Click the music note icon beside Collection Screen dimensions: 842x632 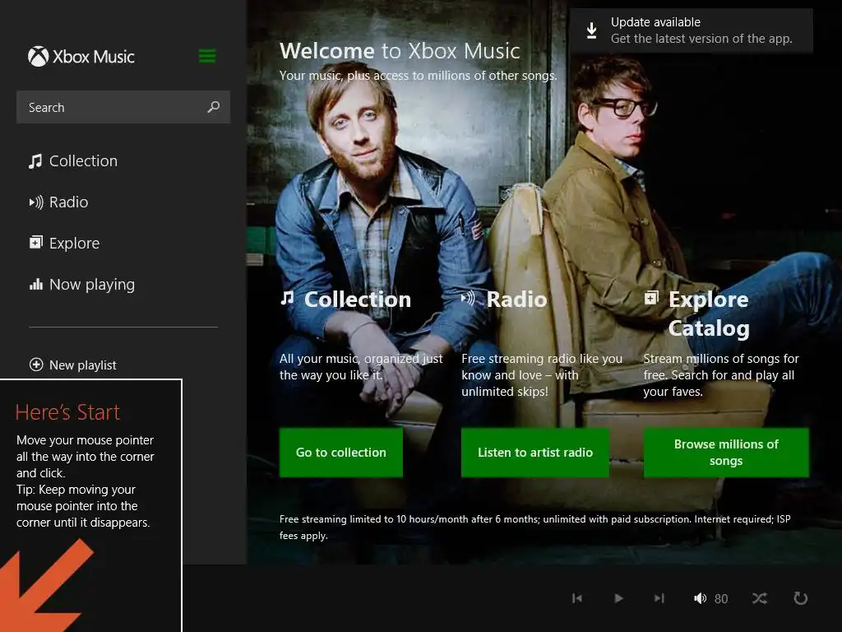[x=35, y=161]
